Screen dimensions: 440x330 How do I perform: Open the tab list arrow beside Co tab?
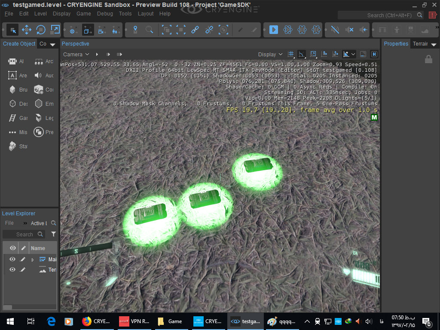[x=52, y=44]
